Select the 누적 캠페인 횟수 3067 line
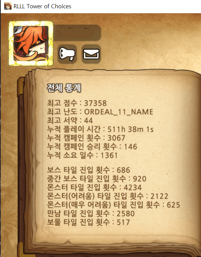The height and width of the screenshot is (257, 201). 86,138
